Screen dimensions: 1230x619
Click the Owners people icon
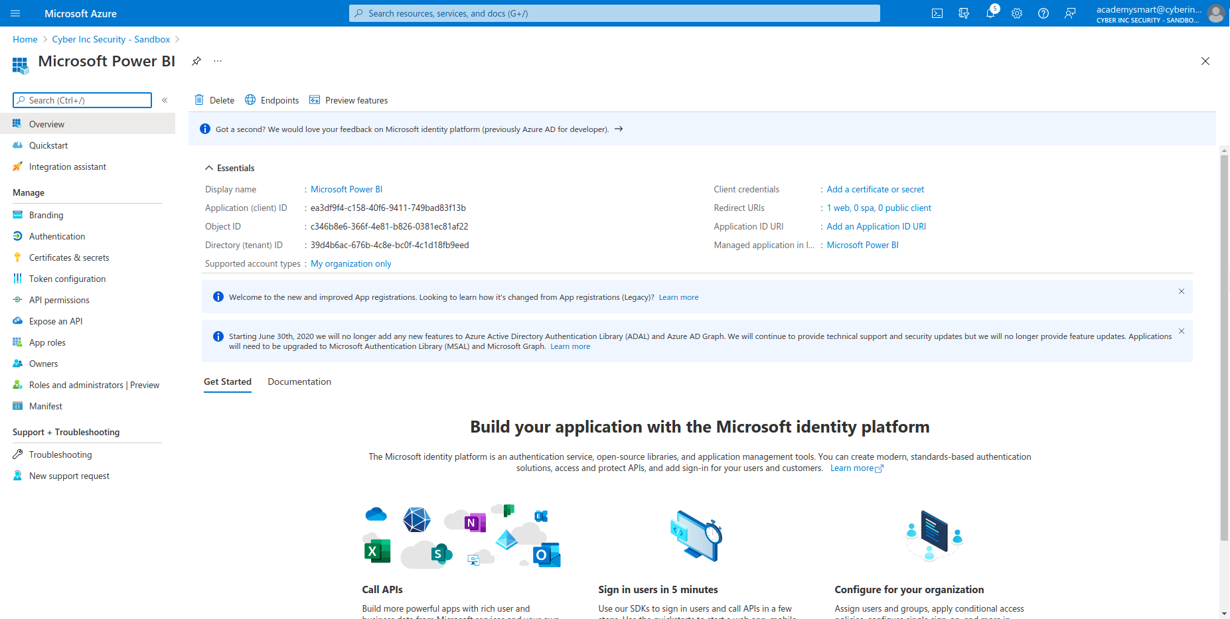pos(18,364)
